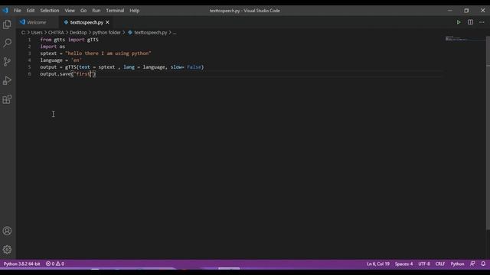Open the Run and Debug view
This screenshot has height=275, width=490.
pos(7,80)
